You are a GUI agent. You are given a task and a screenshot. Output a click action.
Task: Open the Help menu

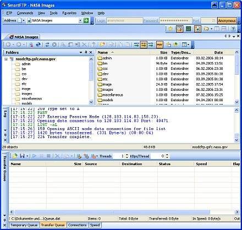coord(101,13)
